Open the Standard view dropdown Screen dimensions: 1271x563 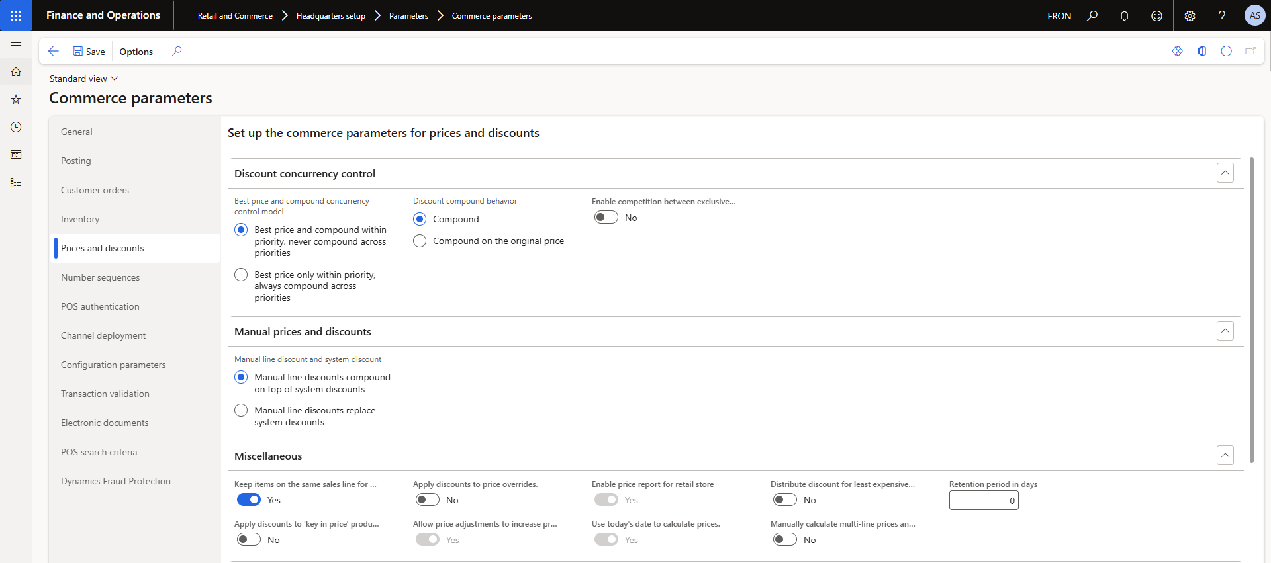click(x=84, y=79)
